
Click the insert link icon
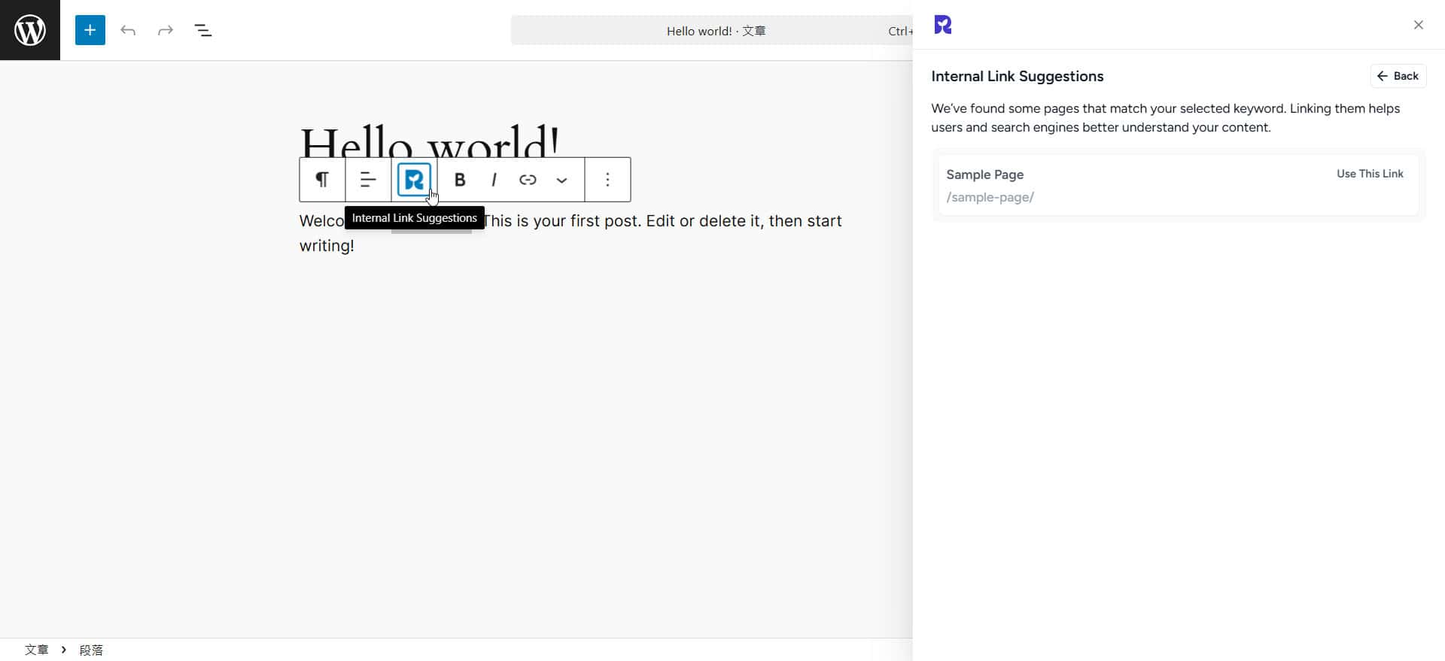click(x=528, y=180)
